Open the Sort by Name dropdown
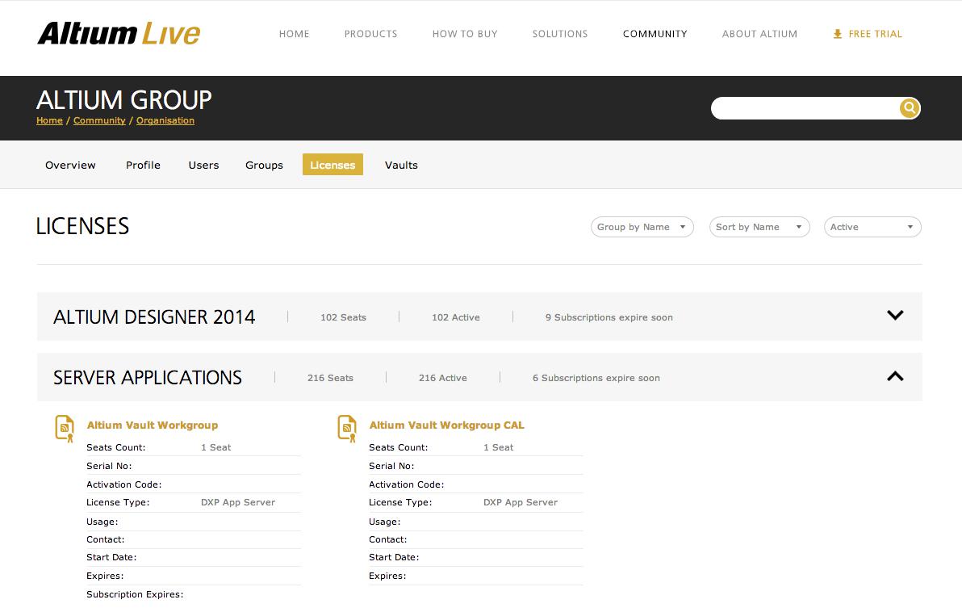 coord(759,227)
